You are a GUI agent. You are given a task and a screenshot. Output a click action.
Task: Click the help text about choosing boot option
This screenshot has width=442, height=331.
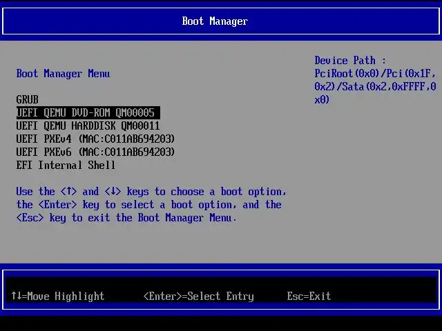coord(151,205)
